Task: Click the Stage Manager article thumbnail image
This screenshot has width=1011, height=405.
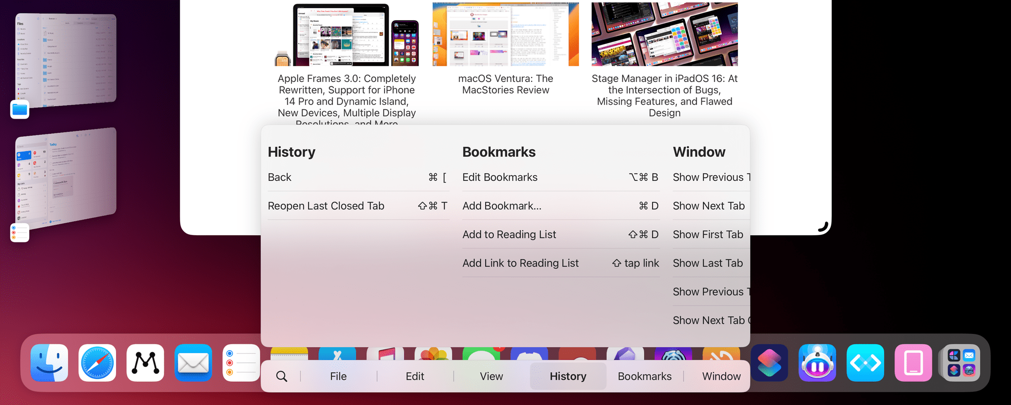Action: click(664, 34)
